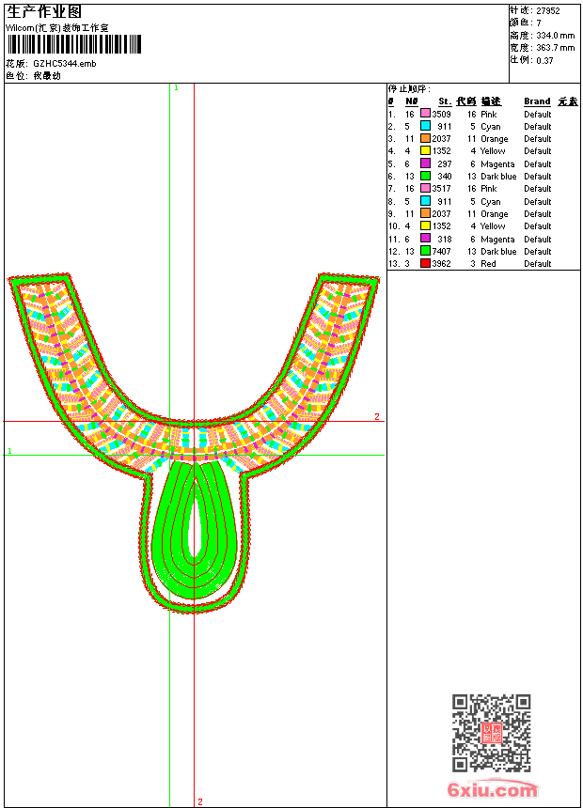Click the orange swatch in stop row 9

tap(425, 213)
